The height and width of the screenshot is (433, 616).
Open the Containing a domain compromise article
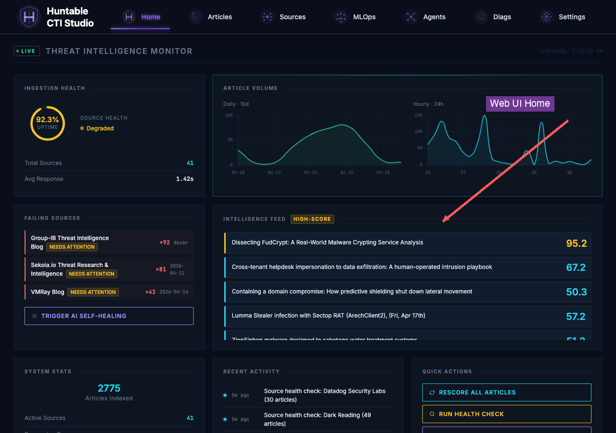coord(408,292)
